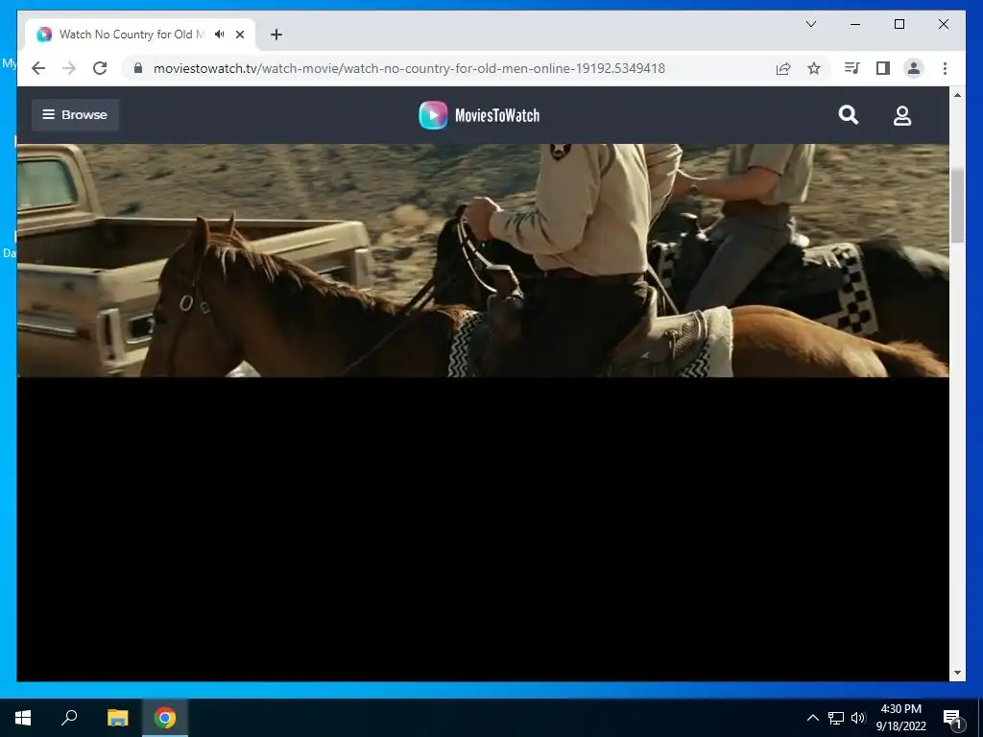Reload the page
The image size is (983, 737).
(100, 68)
